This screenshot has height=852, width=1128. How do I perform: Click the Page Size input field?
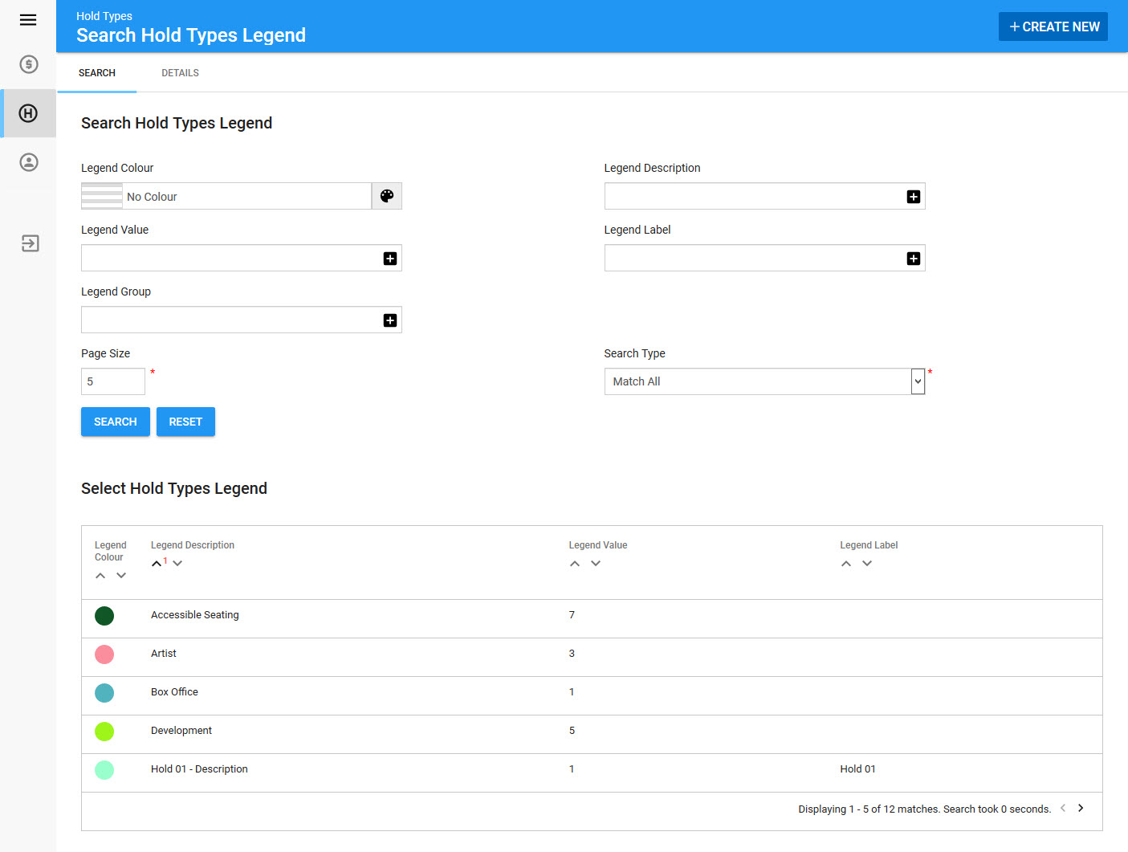(113, 381)
